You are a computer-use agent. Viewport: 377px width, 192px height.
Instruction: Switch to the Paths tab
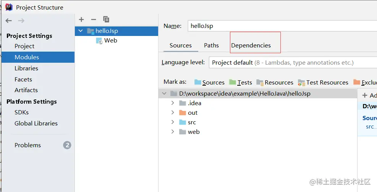click(x=211, y=46)
